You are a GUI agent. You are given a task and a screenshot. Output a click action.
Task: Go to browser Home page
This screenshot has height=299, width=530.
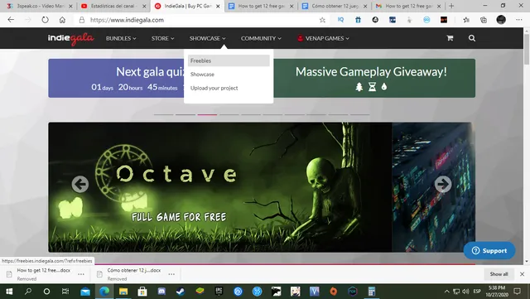pyautogui.click(x=62, y=20)
